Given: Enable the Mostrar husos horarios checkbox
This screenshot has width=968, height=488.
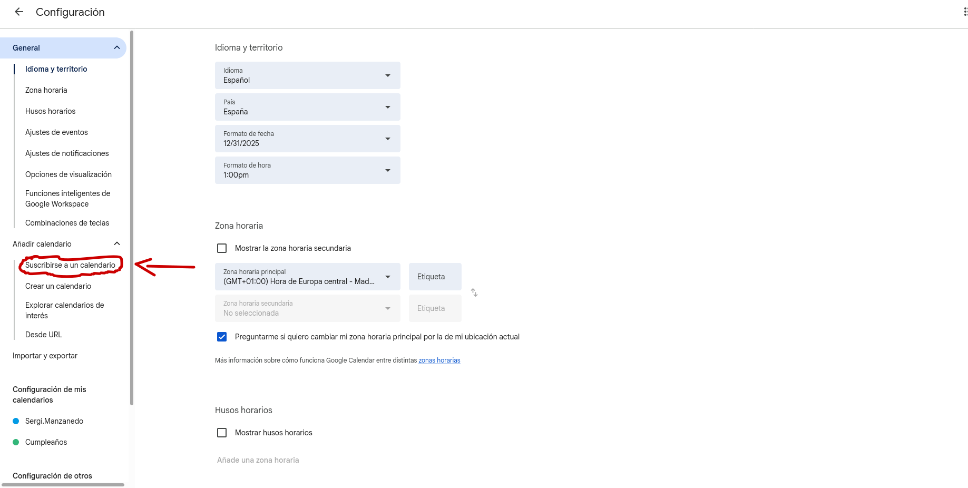Looking at the screenshot, I should click(222, 433).
